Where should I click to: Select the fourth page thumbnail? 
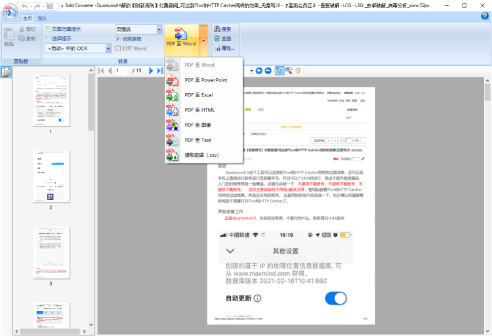(52, 316)
